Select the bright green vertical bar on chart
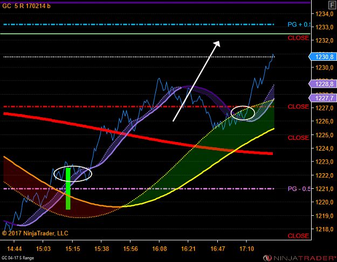Image resolution: width=337 pixels, height=262 pixels. [68, 189]
